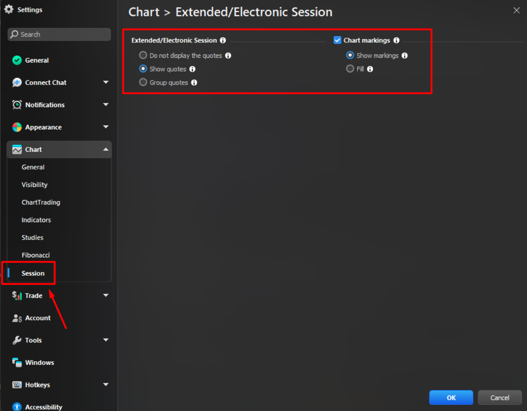Click the Trade dollar candlestick icon

[x=17, y=295]
